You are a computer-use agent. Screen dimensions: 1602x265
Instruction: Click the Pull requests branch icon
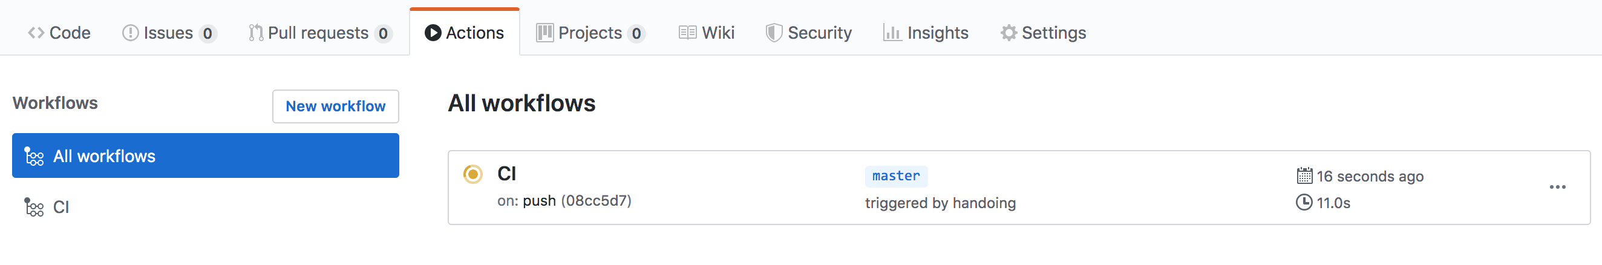(x=255, y=32)
